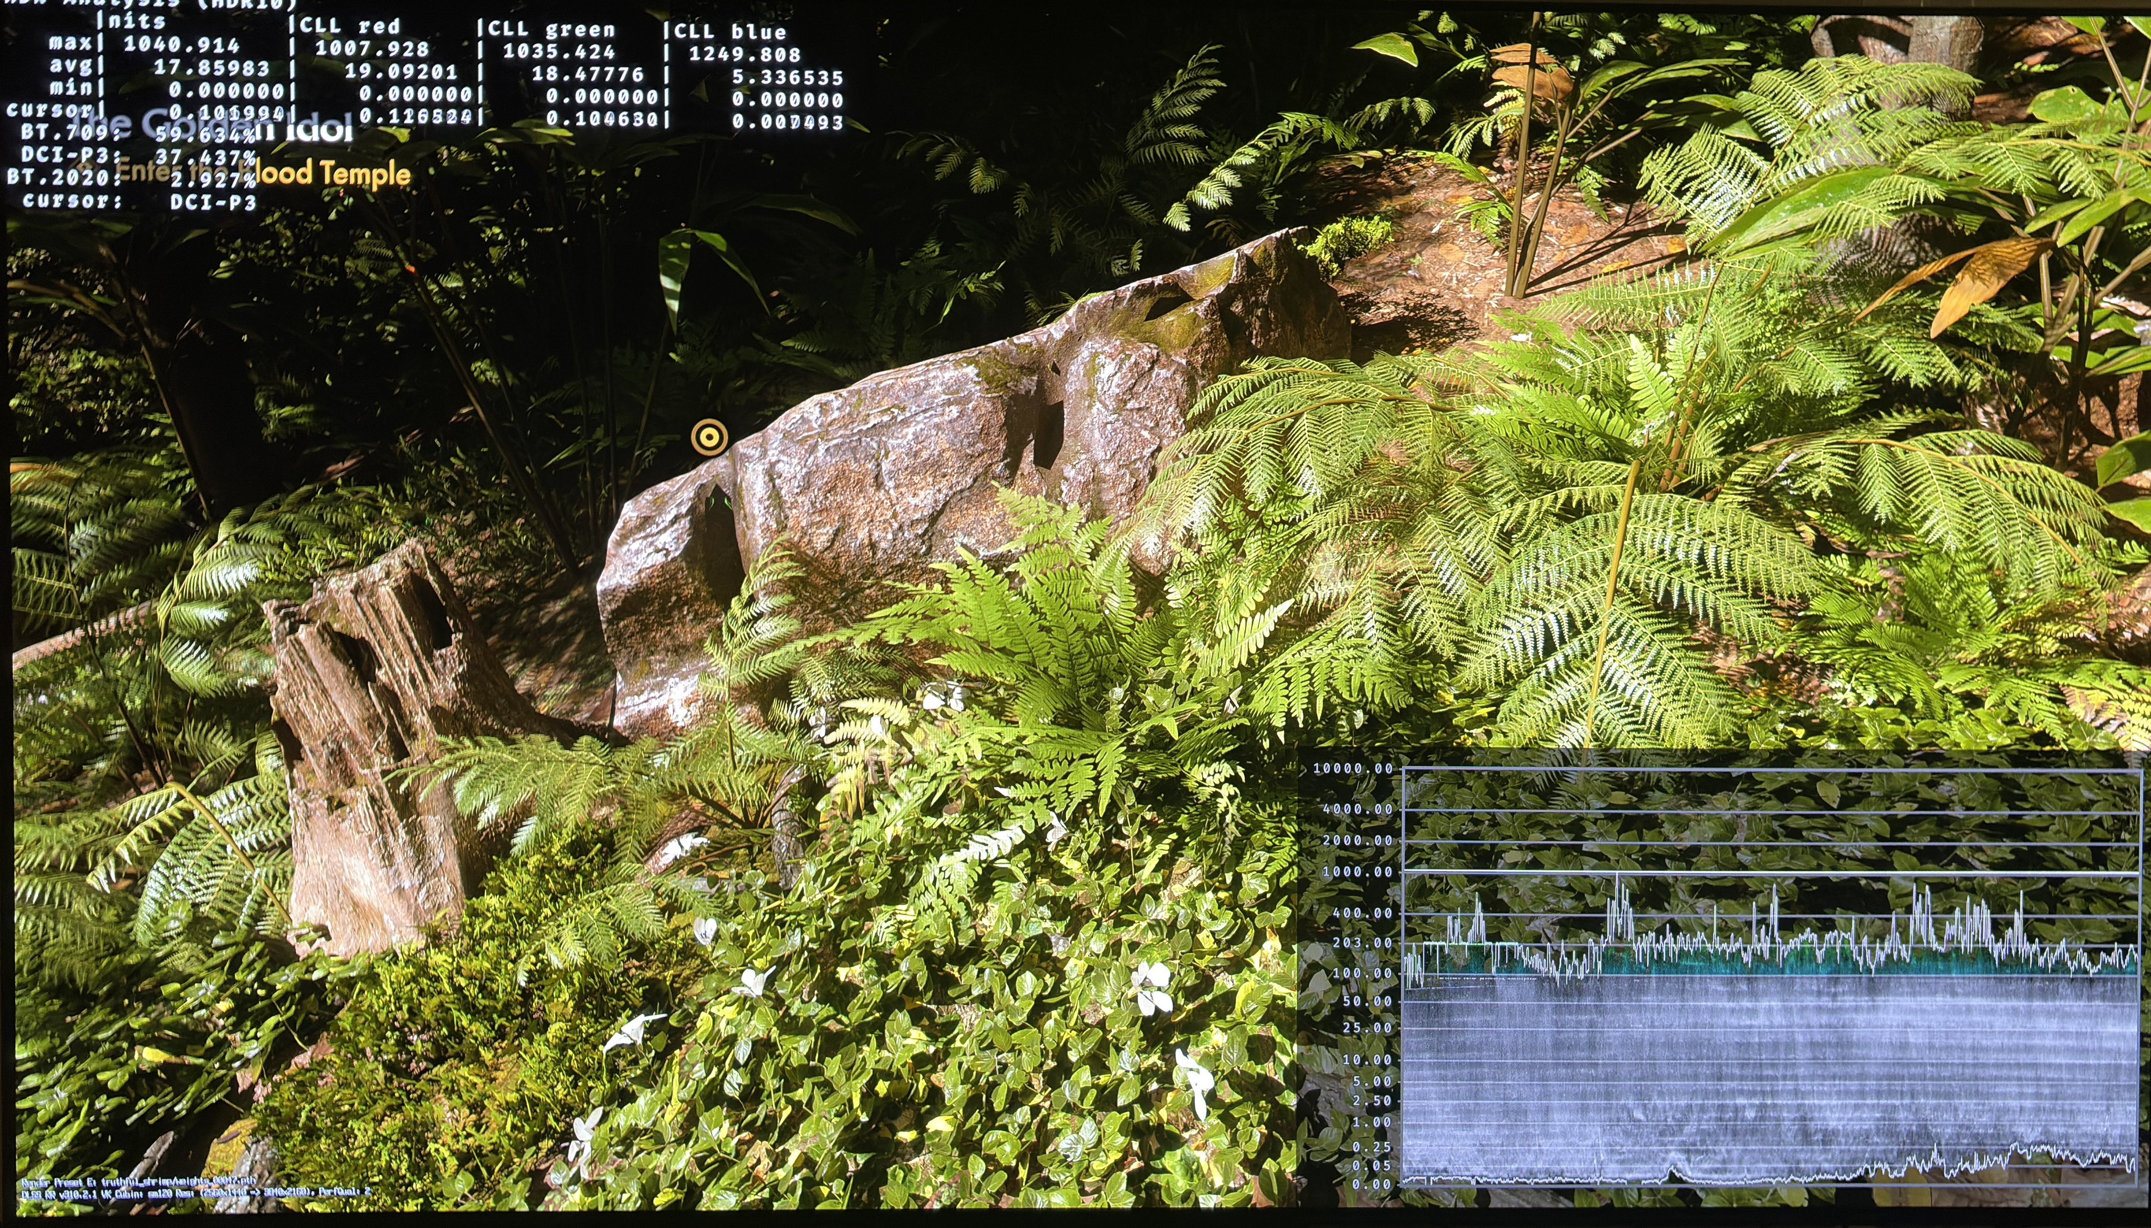
Task: Click the CLL red avg value 19.09201
Action: click(401, 71)
